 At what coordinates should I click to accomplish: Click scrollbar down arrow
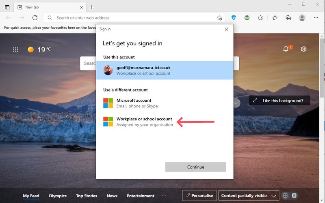(x=322, y=200)
